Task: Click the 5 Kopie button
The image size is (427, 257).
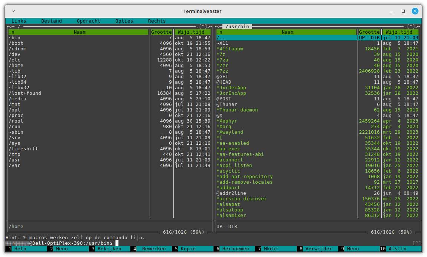Action: point(193,248)
